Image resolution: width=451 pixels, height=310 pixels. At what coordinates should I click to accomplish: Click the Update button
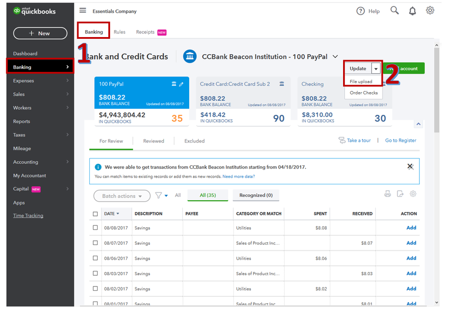coord(358,69)
